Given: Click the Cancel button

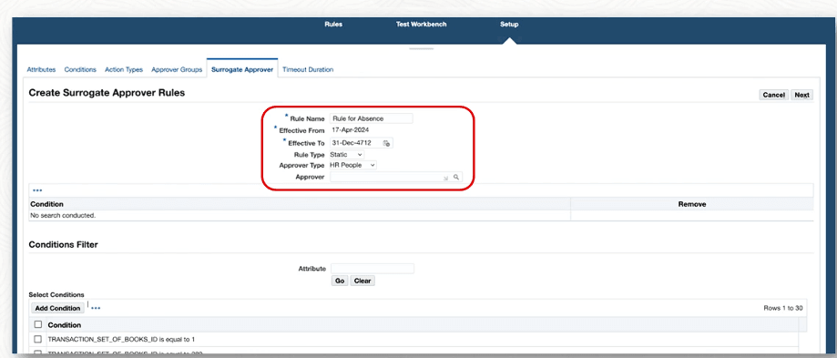Looking at the screenshot, I should pos(773,95).
